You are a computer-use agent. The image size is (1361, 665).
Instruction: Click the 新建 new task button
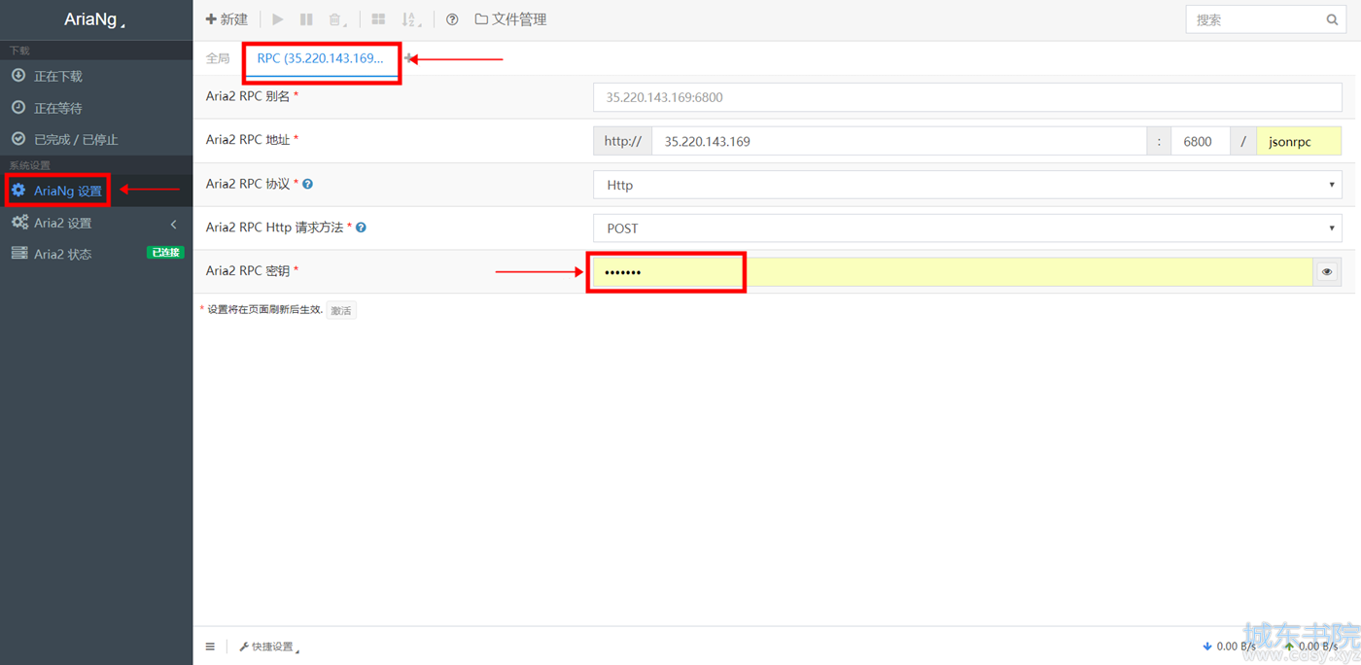(227, 19)
